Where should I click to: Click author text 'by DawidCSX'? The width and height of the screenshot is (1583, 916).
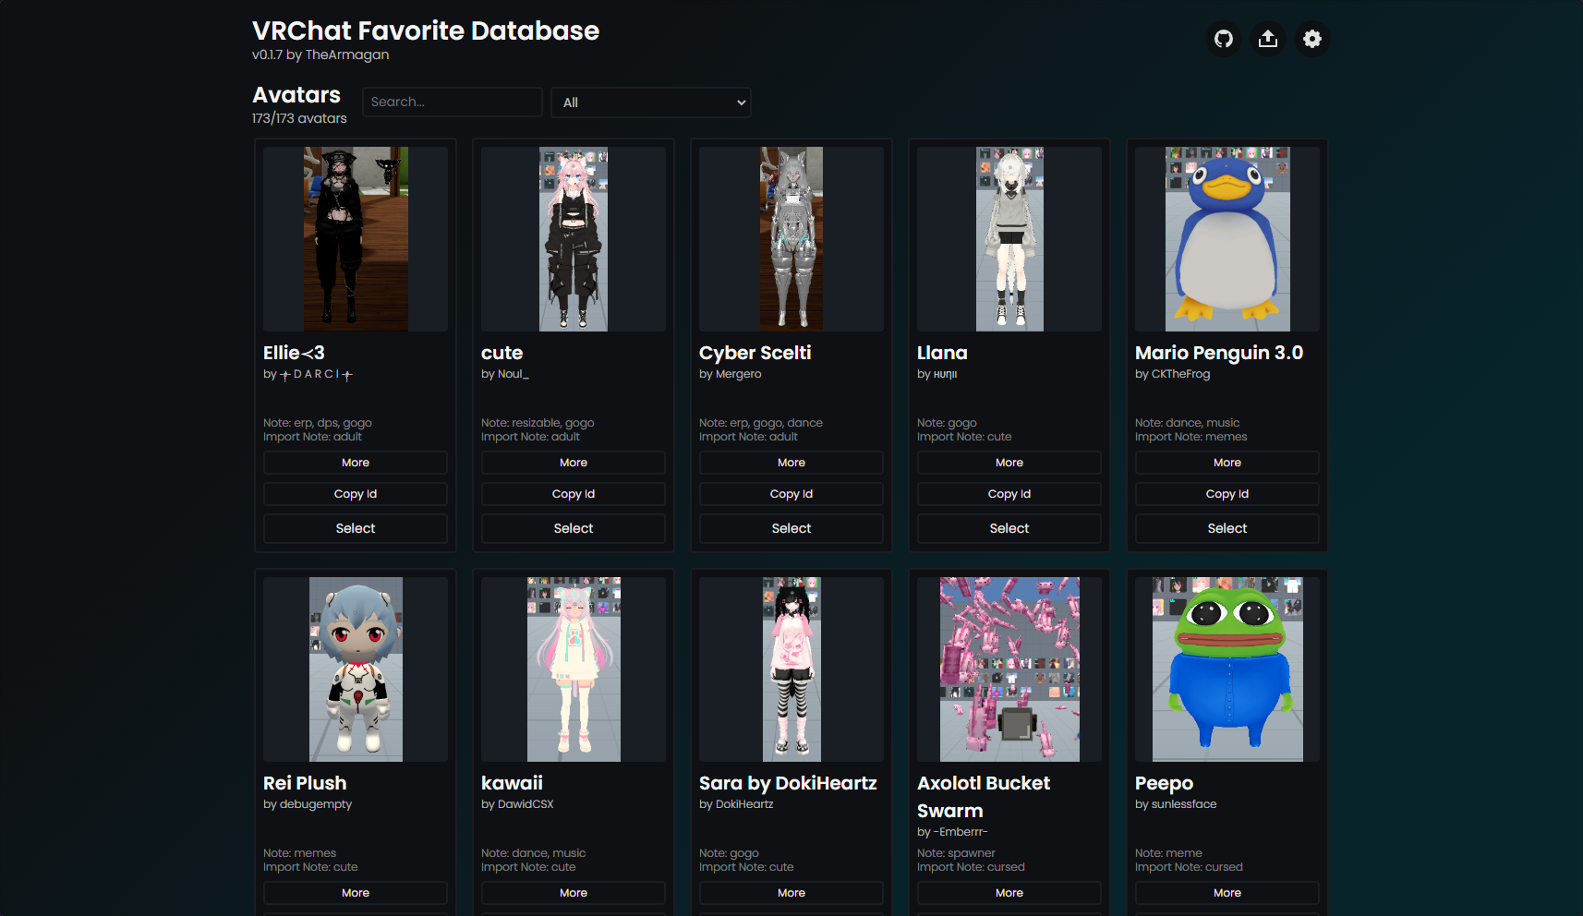coord(517,804)
